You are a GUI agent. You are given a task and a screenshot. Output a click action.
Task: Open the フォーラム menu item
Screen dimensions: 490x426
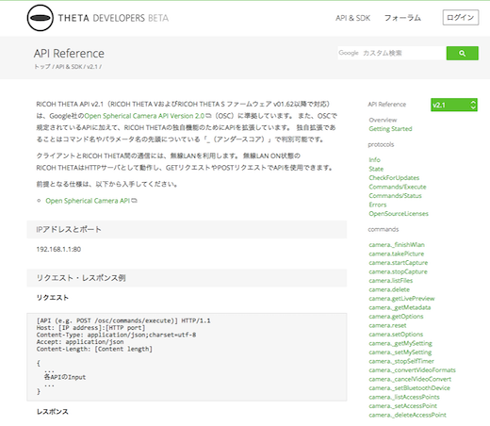click(x=402, y=18)
